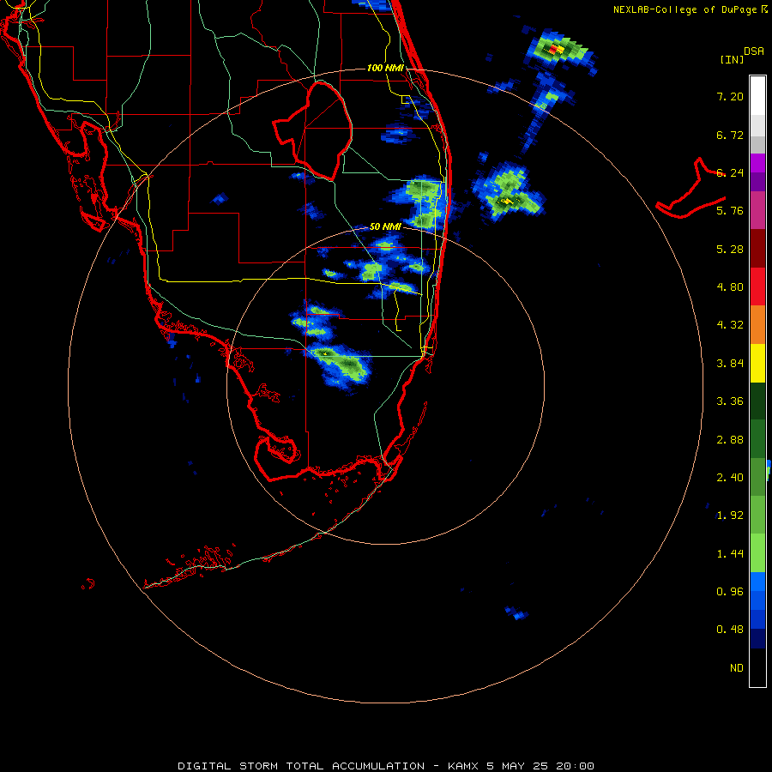Pick the orange swatch beside 4.32
The height and width of the screenshot is (772, 772).
coord(757,325)
